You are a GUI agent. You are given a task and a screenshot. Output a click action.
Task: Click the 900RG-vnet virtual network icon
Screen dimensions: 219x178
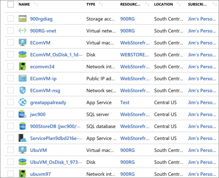point(23,30)
